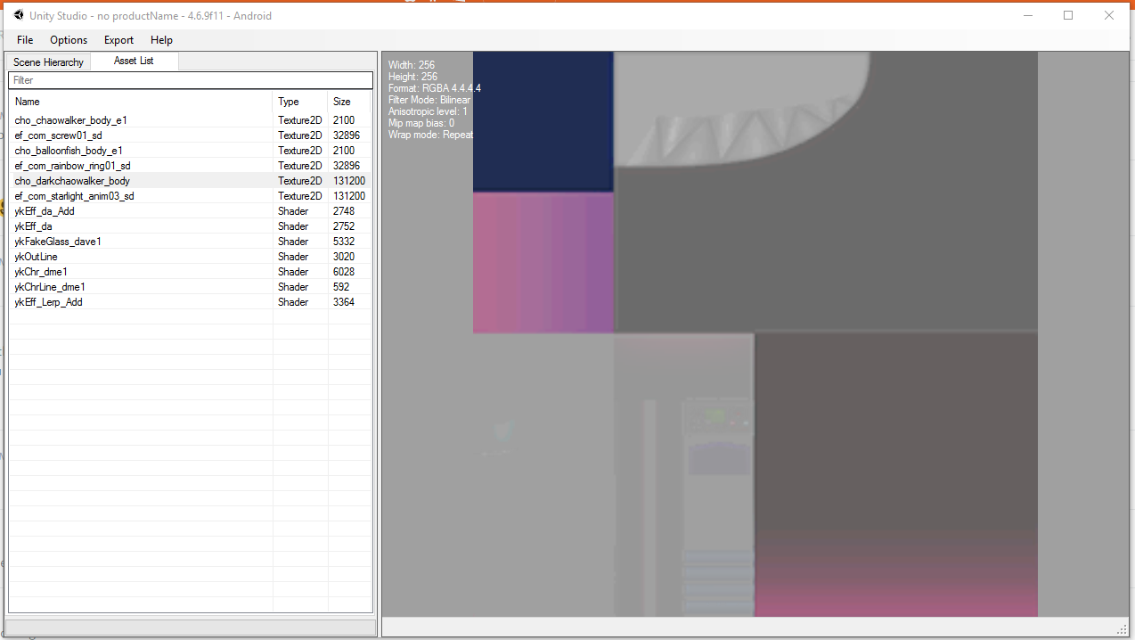The height and width of the screenshot is (640, 1135).
Task: Select the ykEff_da_Add shader row
Action: pyautogui.click(x=190, y=211)
